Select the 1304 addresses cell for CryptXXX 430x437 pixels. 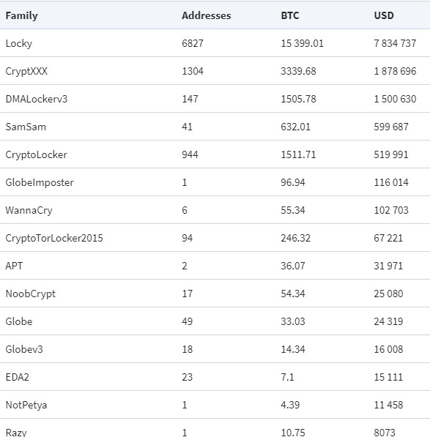click(x=193, y=71)
